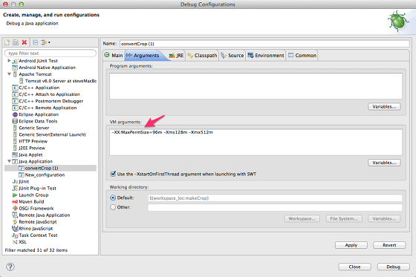Screen dimensions: 416x277
Task: Collapse all configuration tree items
Action: click(36, 42)
